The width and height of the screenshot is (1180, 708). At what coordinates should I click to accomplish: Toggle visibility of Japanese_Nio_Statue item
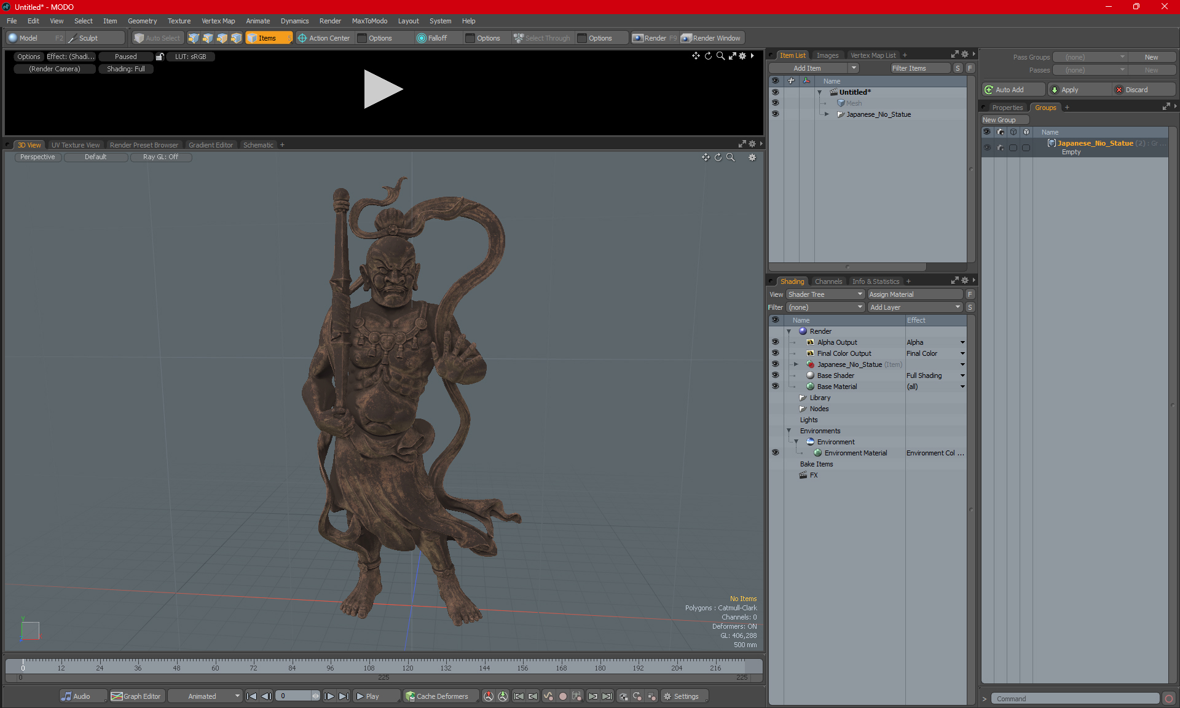point(775,114)
